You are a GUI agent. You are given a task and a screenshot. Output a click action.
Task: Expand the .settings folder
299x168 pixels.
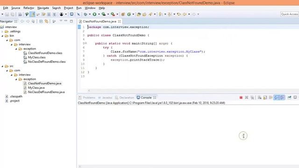2,31
